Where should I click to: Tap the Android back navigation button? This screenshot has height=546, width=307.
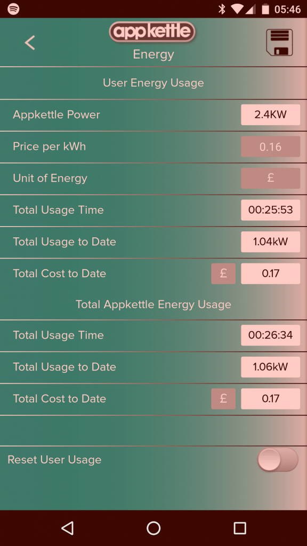click(67, 528)
